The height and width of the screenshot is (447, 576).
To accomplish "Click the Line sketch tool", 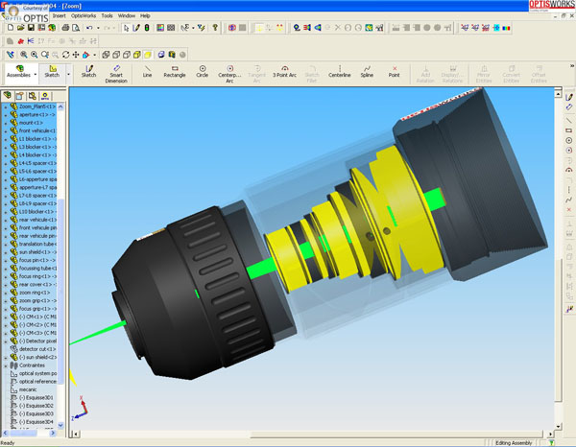I will (x=147, y=72).
